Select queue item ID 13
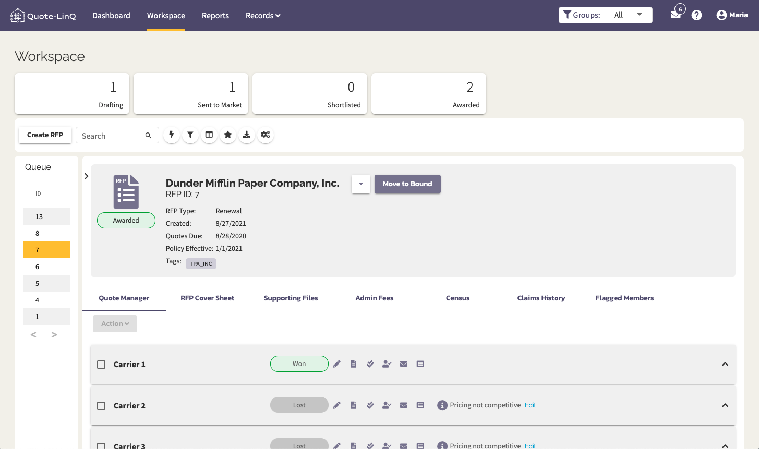759x449 pixels. [x=46, y=216]
